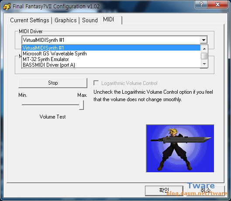Click the 확인 confirm button

point(164,191)
